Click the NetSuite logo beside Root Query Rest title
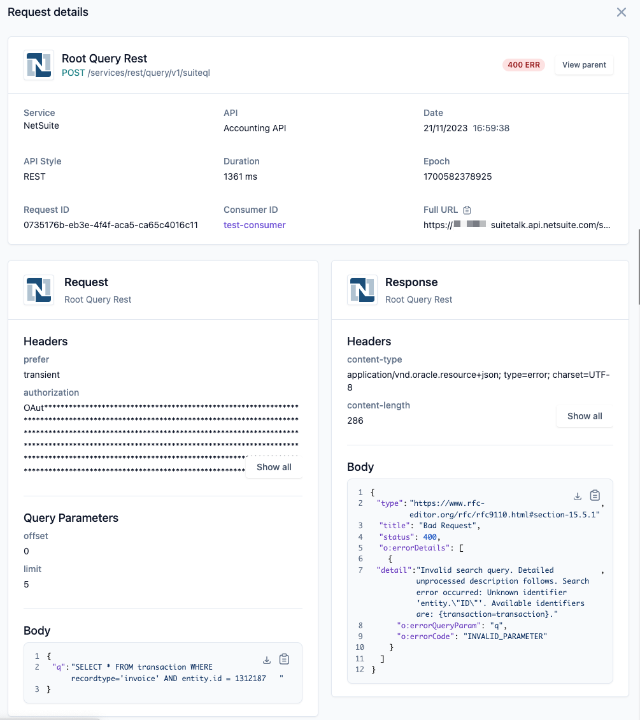This screenshot has height=720, width=640. 39,65
